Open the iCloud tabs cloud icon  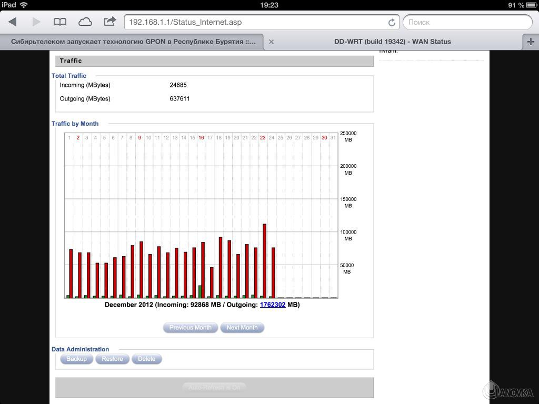click(x=85, y=22)
